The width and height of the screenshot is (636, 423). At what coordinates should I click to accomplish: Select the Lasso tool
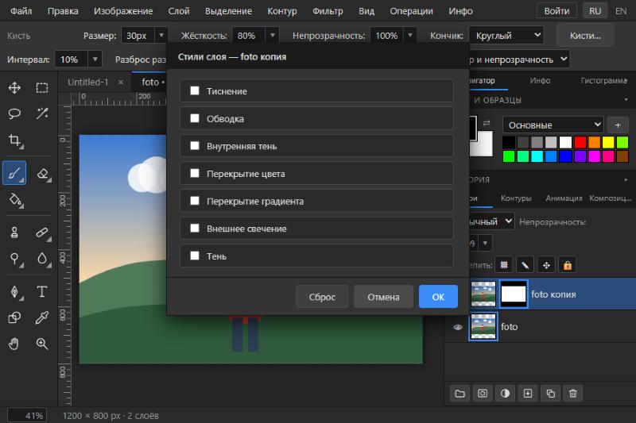(14, 113)
